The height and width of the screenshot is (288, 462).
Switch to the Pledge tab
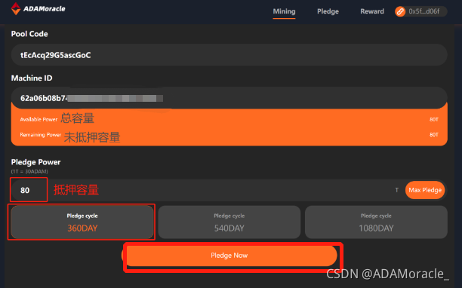[x=328, y=11]
